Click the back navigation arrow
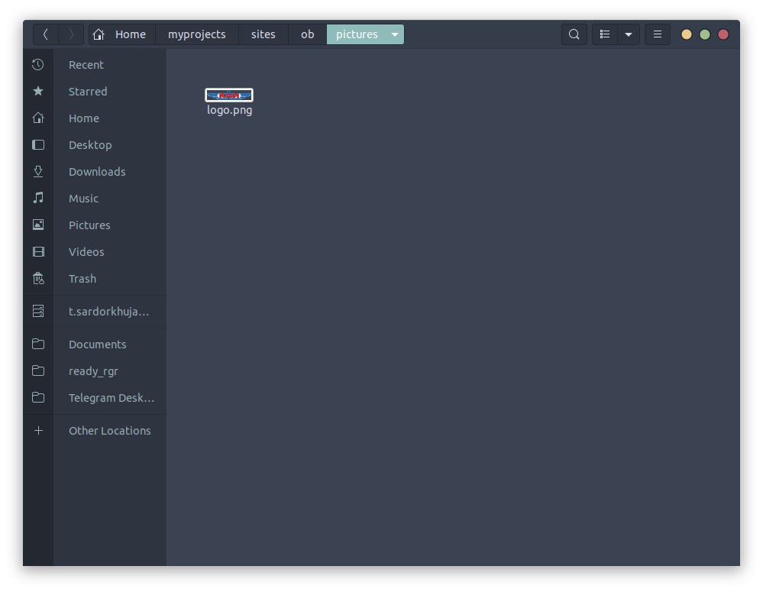The height and width of the screenshot is (592, 763). 46,34
